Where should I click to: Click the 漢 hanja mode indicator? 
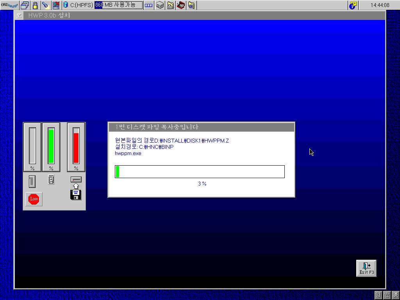396,295
